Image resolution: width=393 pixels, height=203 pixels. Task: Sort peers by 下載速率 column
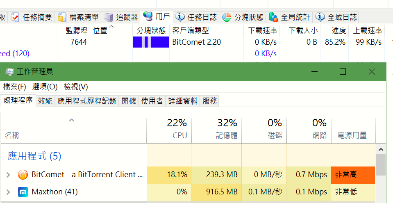tap(263, 31)
